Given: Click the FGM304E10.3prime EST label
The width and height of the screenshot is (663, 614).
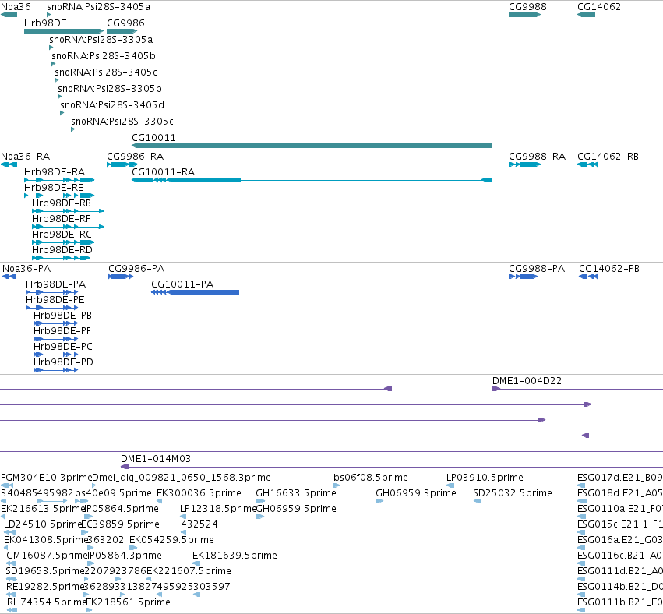Looking at the screenshot, I should [47, 478].
